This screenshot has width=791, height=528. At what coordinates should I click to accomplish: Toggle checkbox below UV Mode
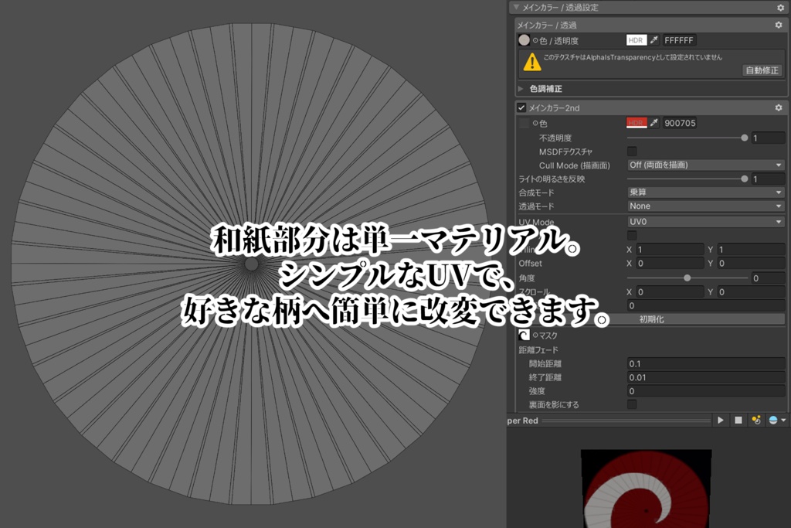tap(632, 235)
